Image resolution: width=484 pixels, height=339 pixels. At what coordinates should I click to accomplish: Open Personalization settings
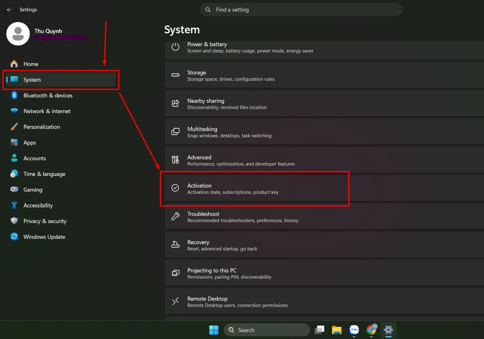[x=61, y=127]
